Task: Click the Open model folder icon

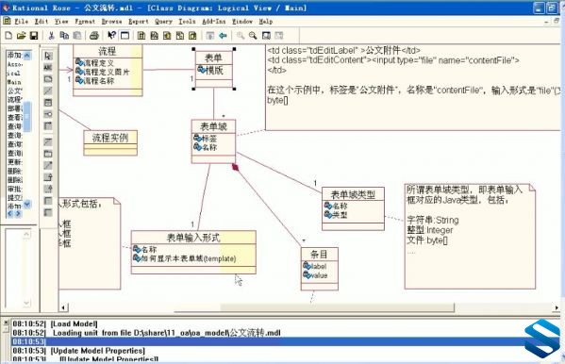Action: pos(22,35)
